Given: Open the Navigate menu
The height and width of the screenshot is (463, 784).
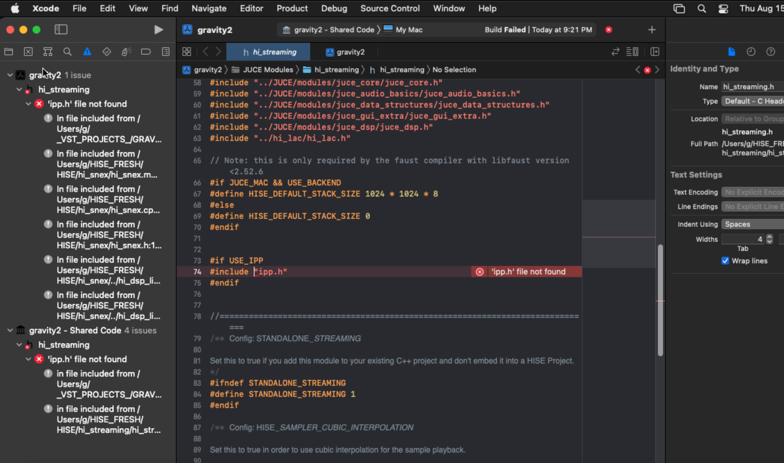Looking at the screenshot, I should point(209,8).
